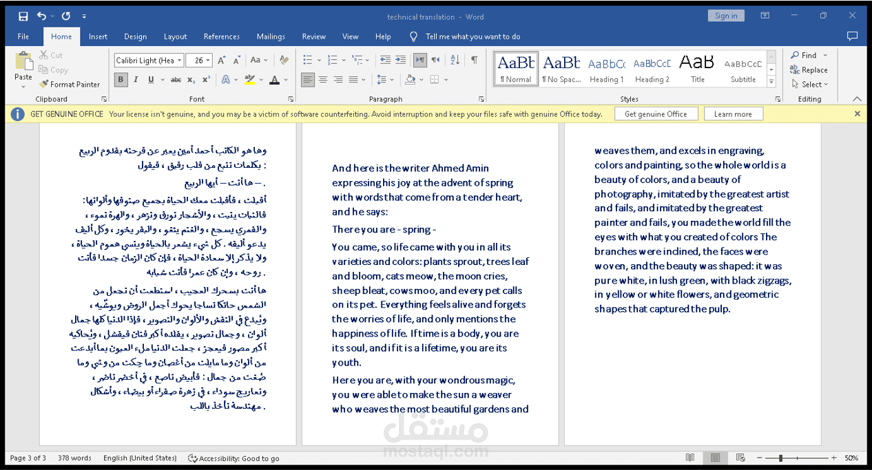Click Get genuine Office button
The height and width of the screenshot is (470, 872).
(x=656, y=114)
